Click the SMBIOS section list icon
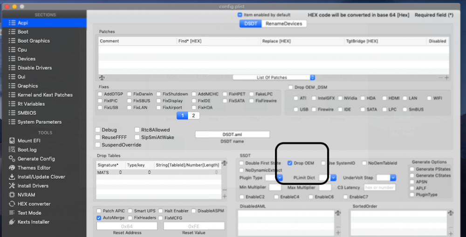 pyautogui.click(x=12, y=113)
